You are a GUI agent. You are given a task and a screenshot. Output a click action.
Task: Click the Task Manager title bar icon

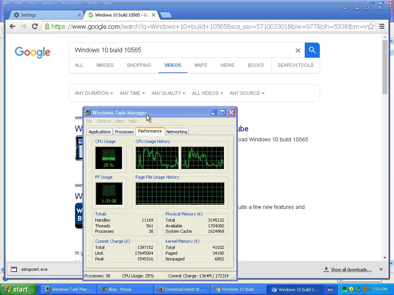point(88,113)
